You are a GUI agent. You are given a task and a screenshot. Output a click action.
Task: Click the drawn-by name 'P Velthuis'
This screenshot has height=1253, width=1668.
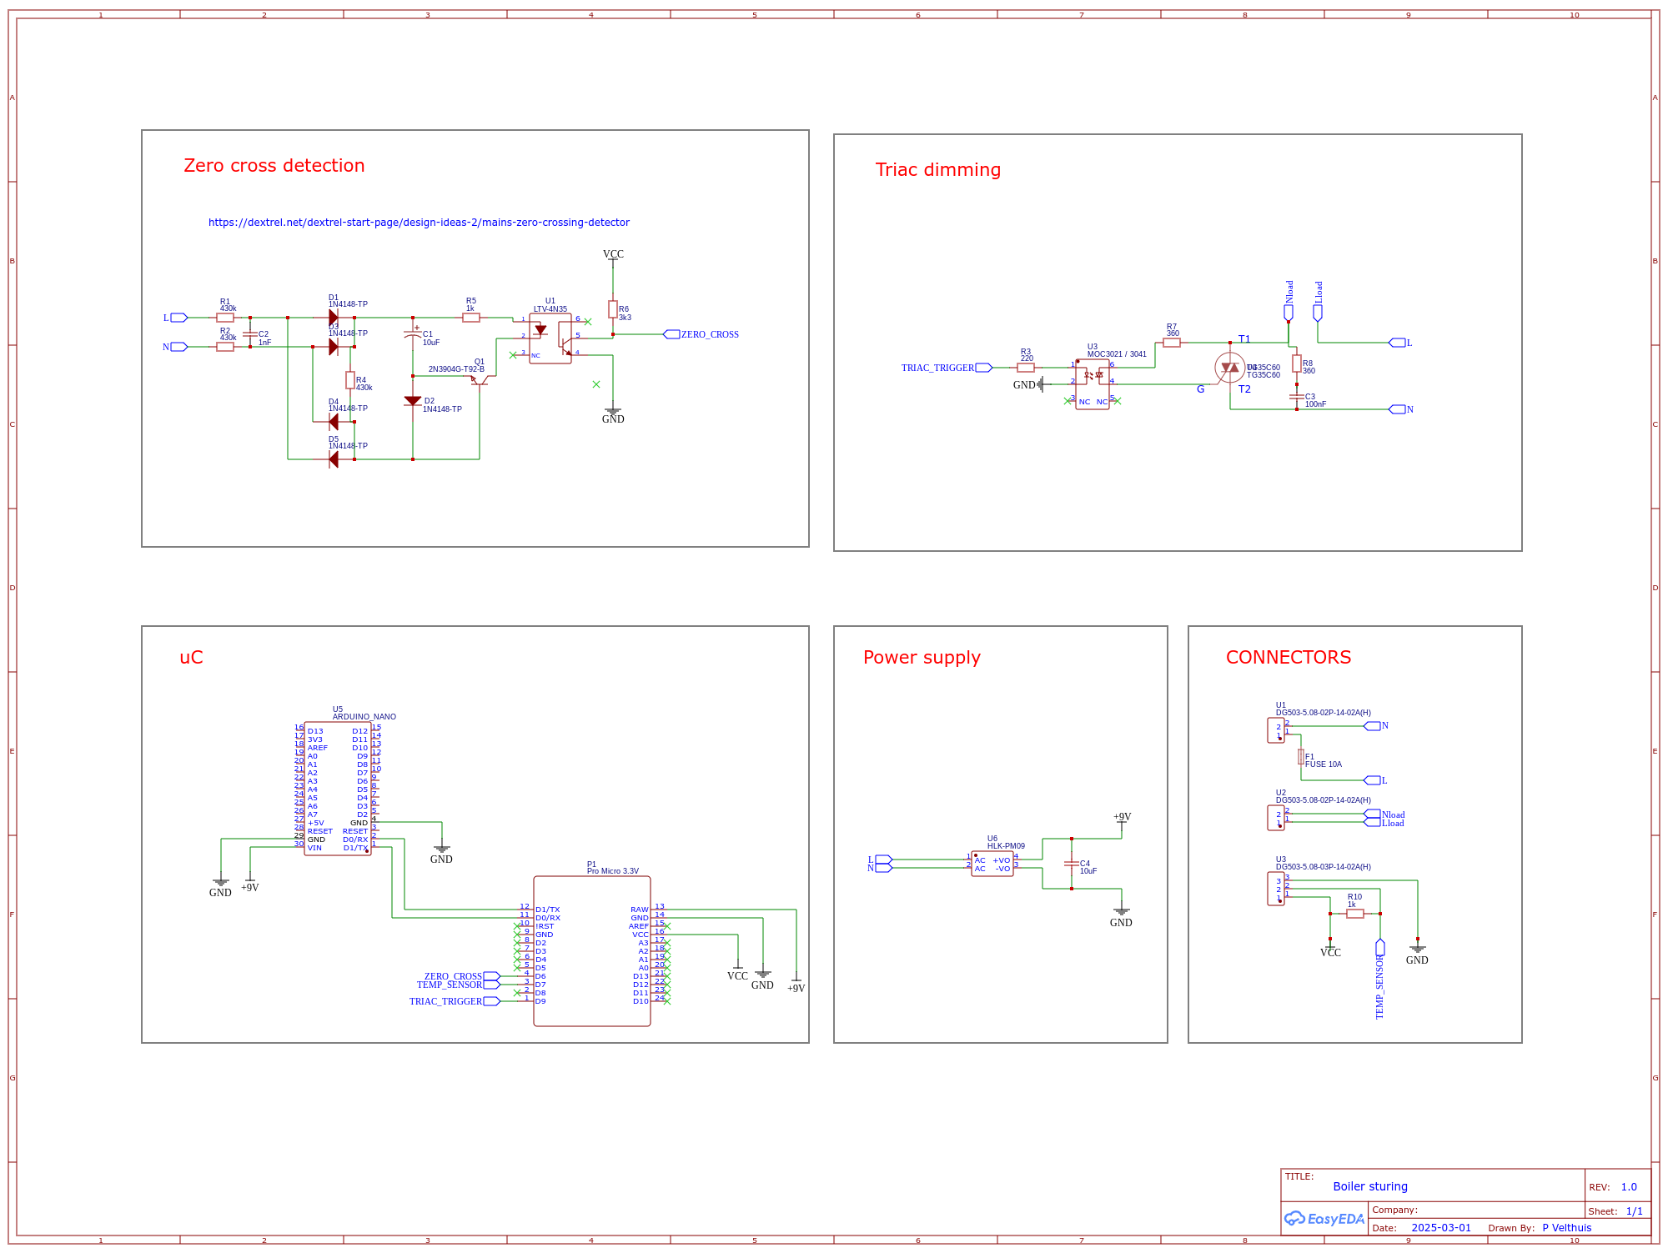pyautogui.click(x=1567, y=1228)
